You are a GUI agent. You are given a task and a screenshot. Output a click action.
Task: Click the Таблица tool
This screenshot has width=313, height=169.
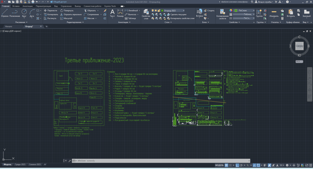(x=130, y=18)
